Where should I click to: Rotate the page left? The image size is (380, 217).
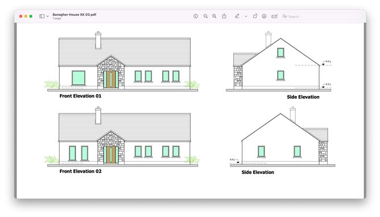click(x=255, y=16)
